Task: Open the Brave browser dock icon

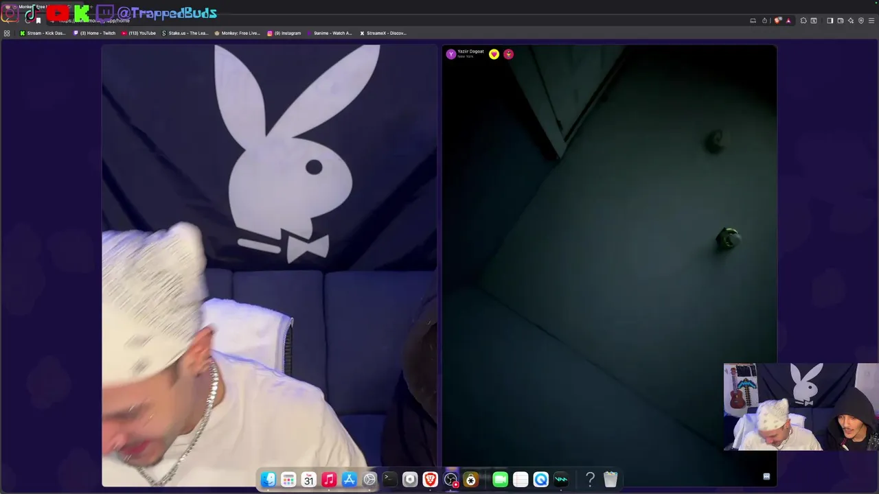Action: tap(431, 480)
